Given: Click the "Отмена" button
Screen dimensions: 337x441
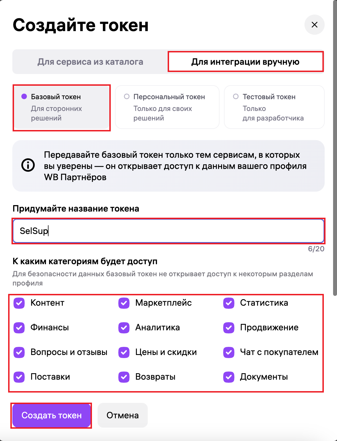Looking at the screenshot, I should click(123, 415).
